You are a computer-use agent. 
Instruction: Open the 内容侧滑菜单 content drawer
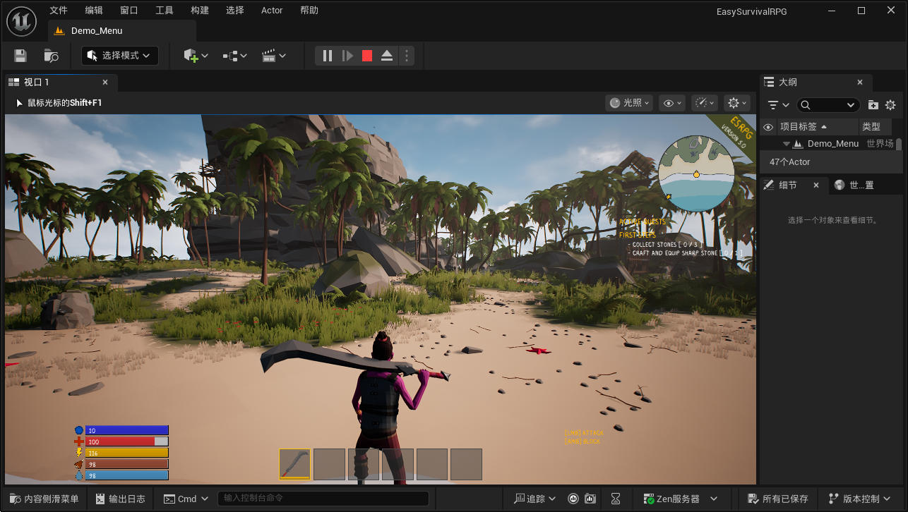coord(44,499)
